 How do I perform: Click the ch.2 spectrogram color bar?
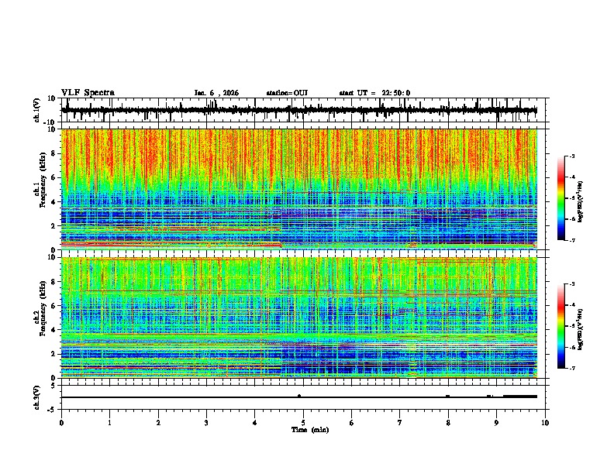561,326
